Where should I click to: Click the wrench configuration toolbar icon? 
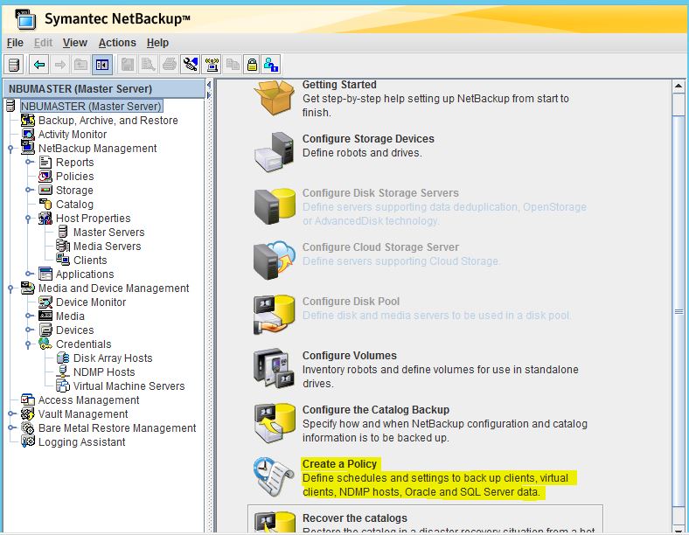191,65
